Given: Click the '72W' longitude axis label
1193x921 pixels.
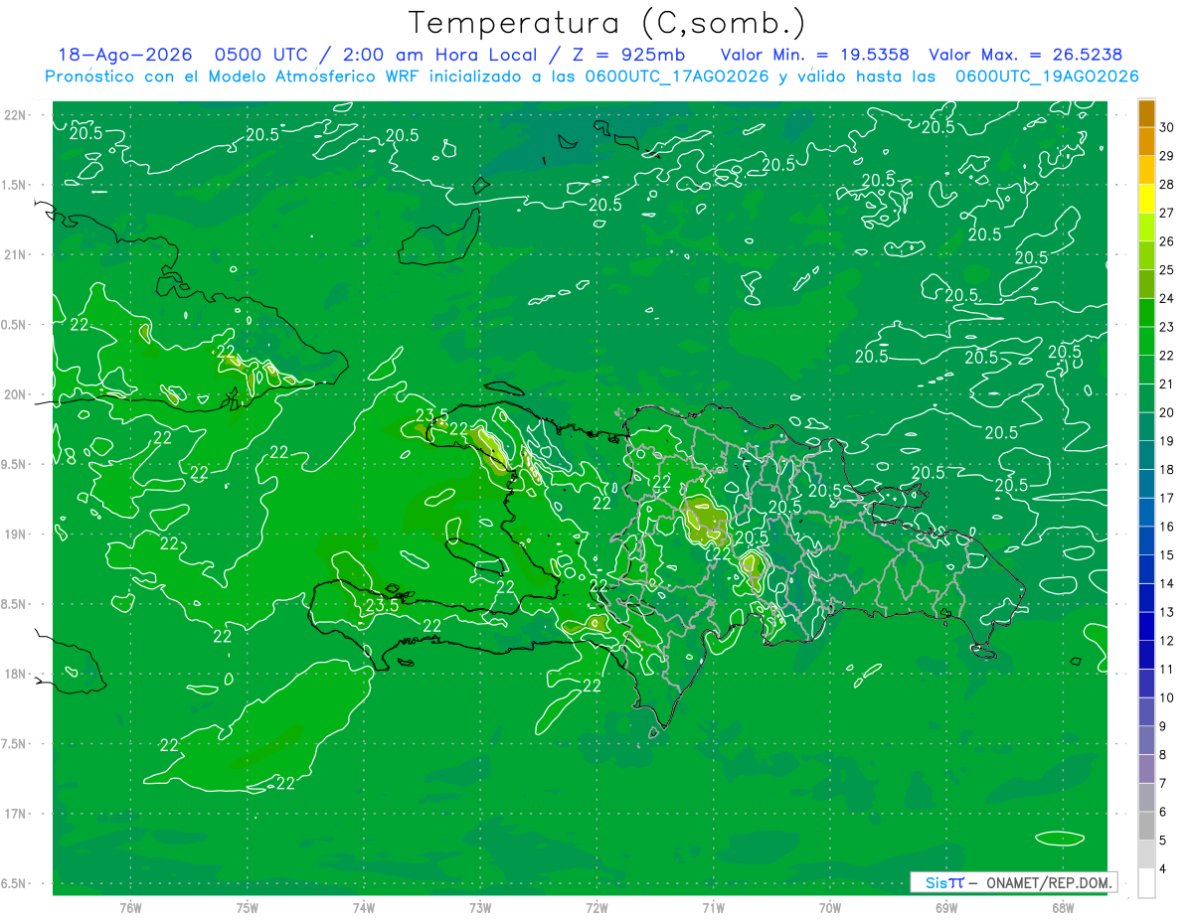Looking at the screenshot, I should [596, 908].
